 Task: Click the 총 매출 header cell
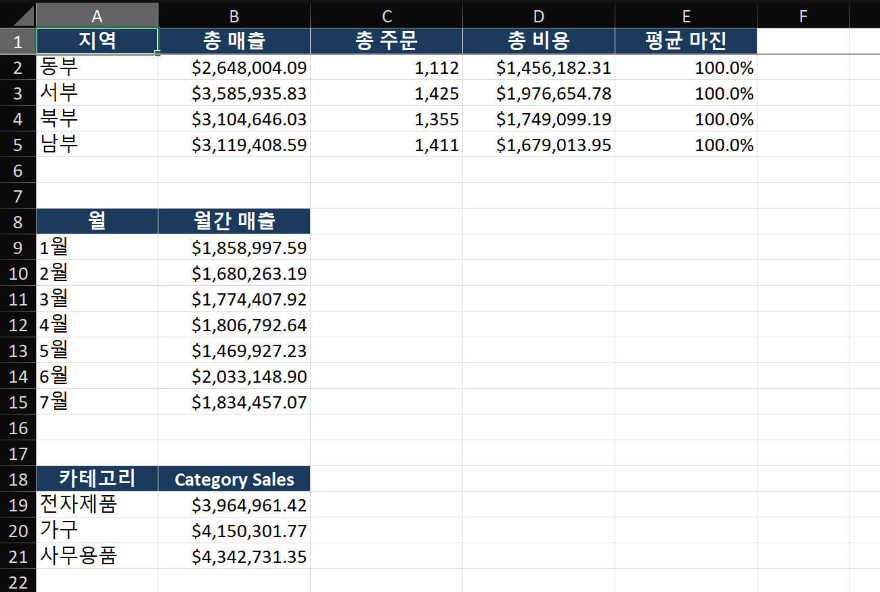234,41
